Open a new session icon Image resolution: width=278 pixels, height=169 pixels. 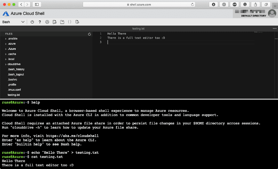tap(62, 22)
